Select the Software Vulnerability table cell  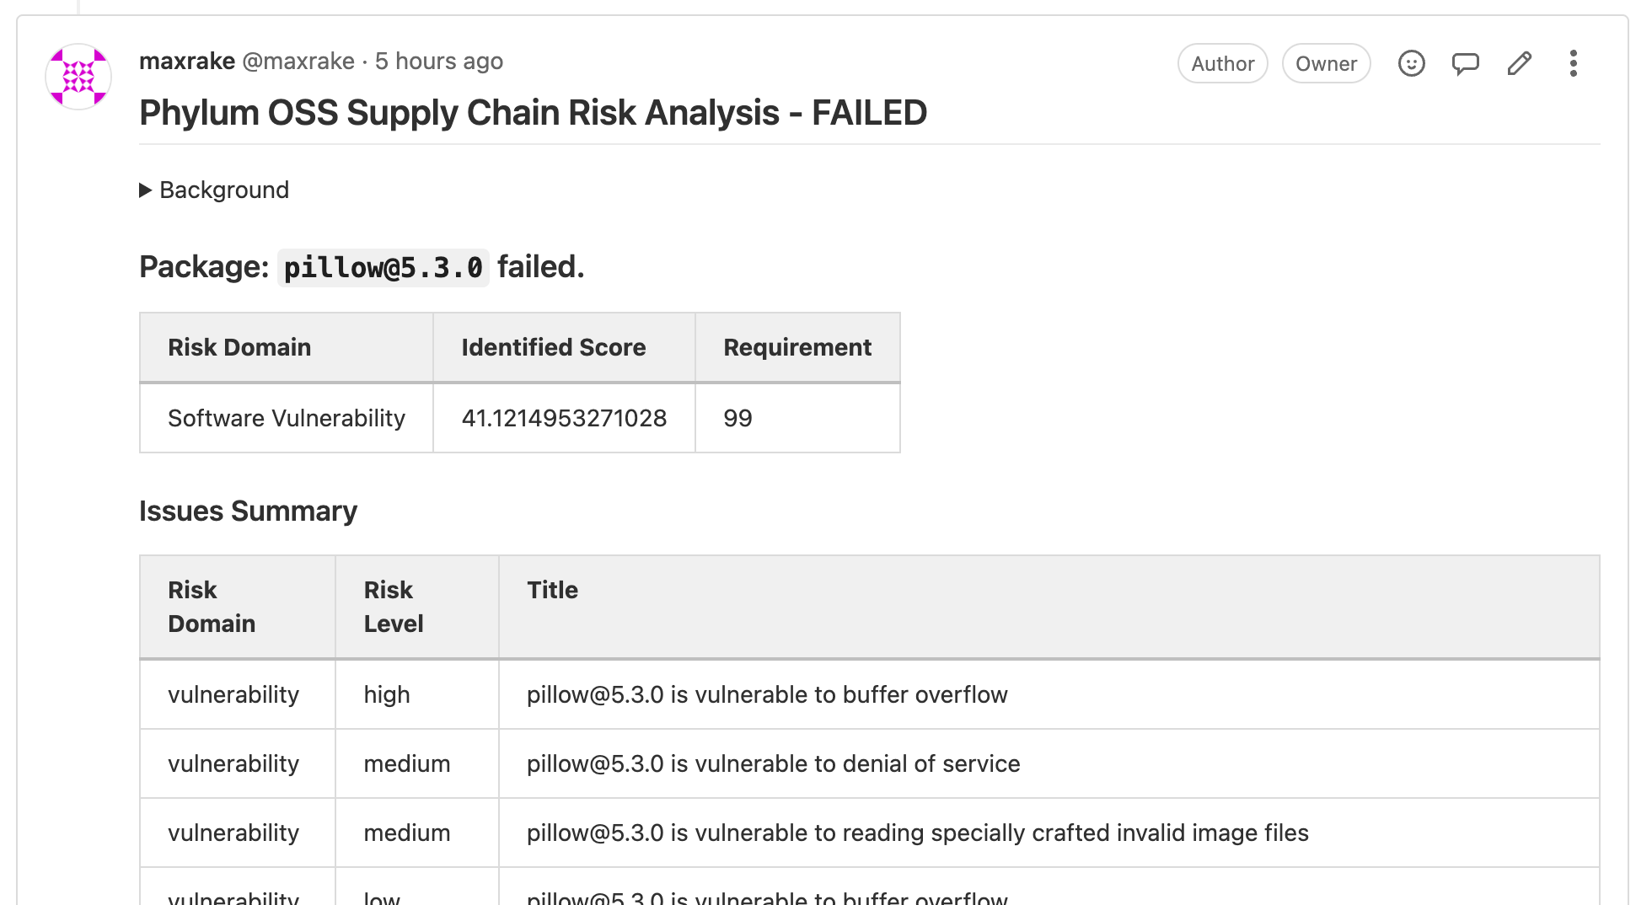287,418
